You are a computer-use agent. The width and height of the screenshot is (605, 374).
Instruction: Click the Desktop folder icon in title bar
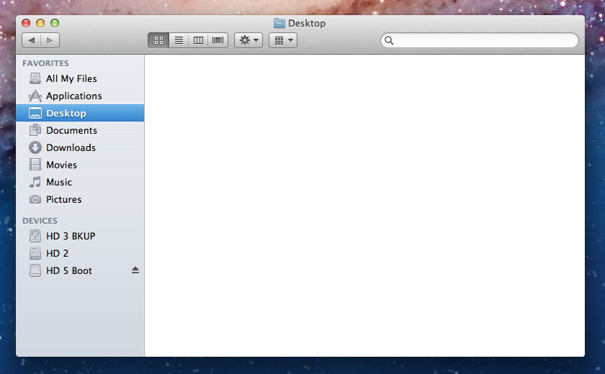point(279,24)
